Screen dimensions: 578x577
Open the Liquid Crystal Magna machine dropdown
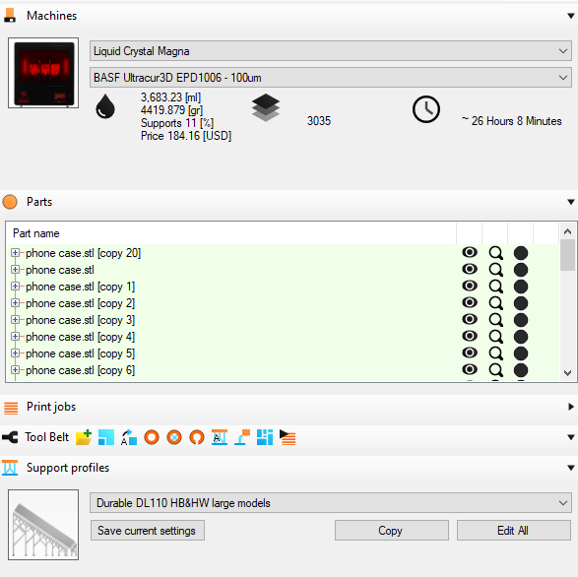pyautogui.click(x=331, y=51)
